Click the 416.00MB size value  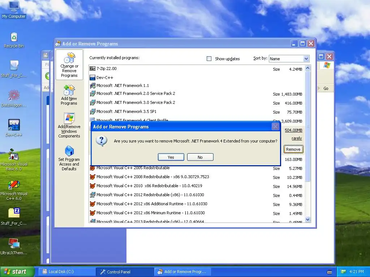(293, 103)
